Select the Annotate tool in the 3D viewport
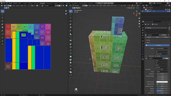This screenshot has height=96, width=171. [x=71, y=31]
